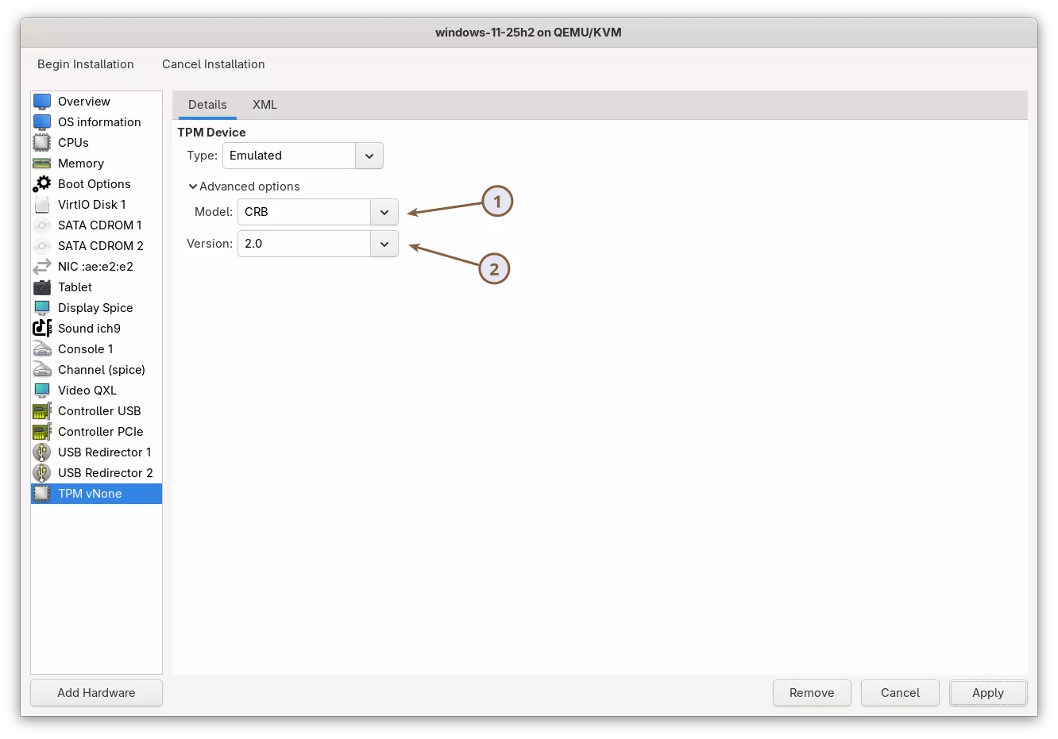Click the VirtIO Disk 1 icon
1058x739 pixels.
coord(42,205)
